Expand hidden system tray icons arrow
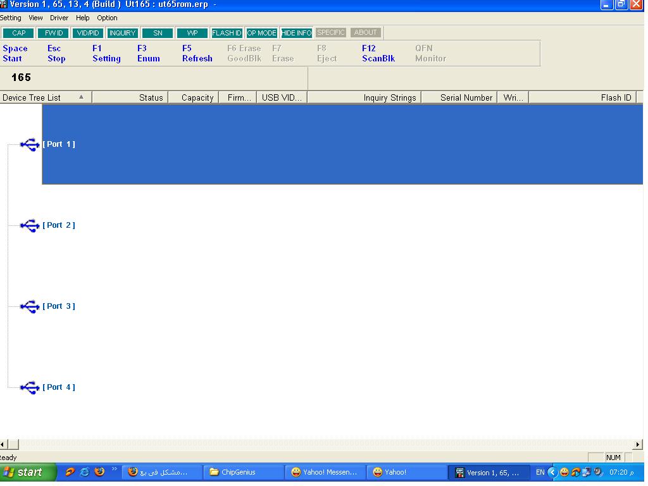Viewport: 648px width, 486px height. coord(552,472)
